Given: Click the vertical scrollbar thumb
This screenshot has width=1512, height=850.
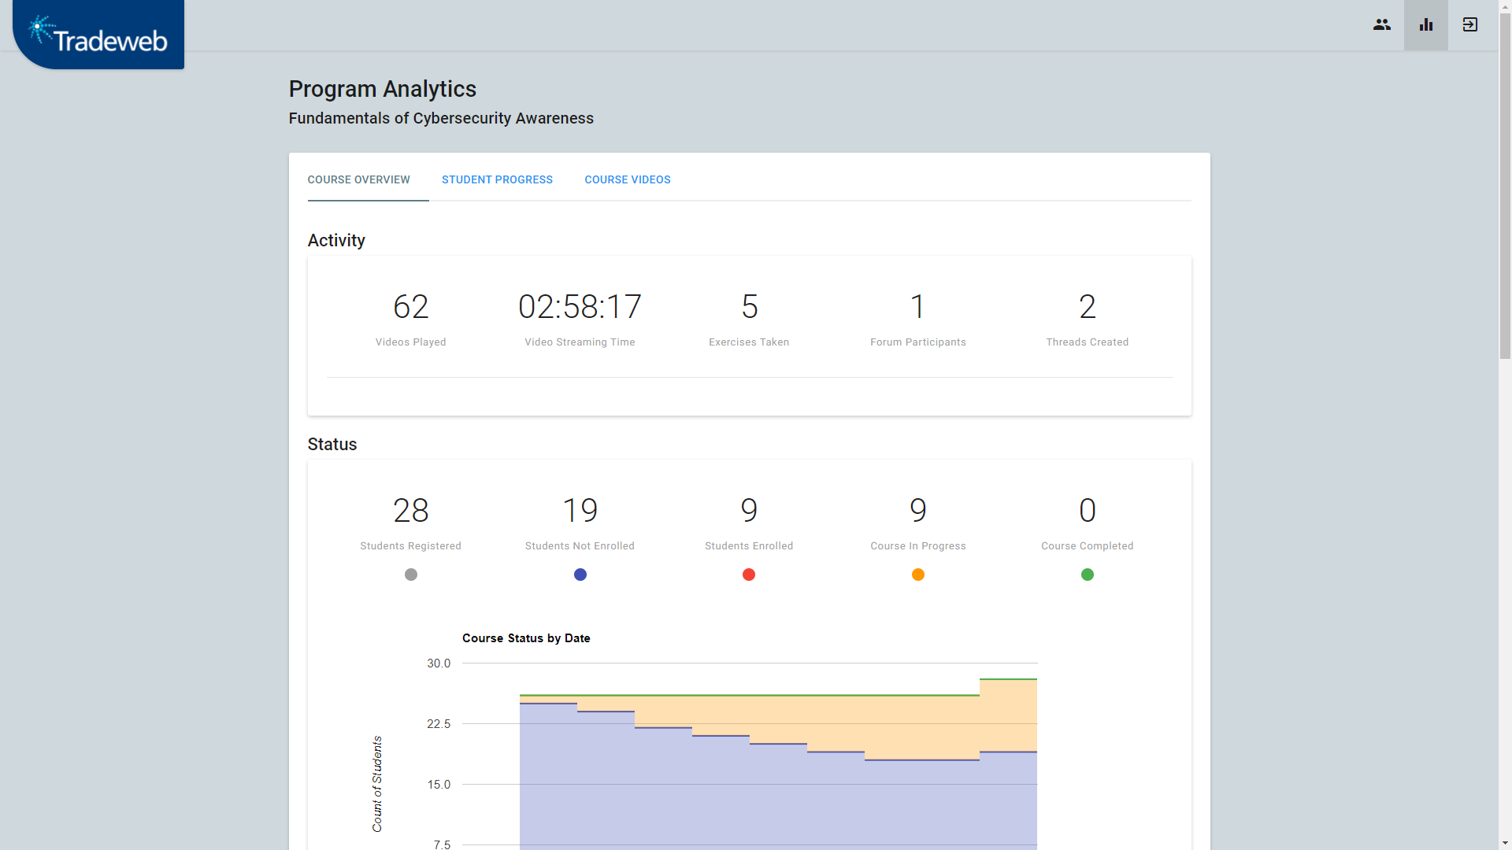Looking at the screenshot, I should pos(1505,185).
